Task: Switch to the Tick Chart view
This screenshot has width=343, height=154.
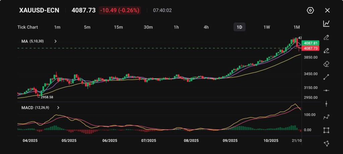Action: click(x=27, y=27)
